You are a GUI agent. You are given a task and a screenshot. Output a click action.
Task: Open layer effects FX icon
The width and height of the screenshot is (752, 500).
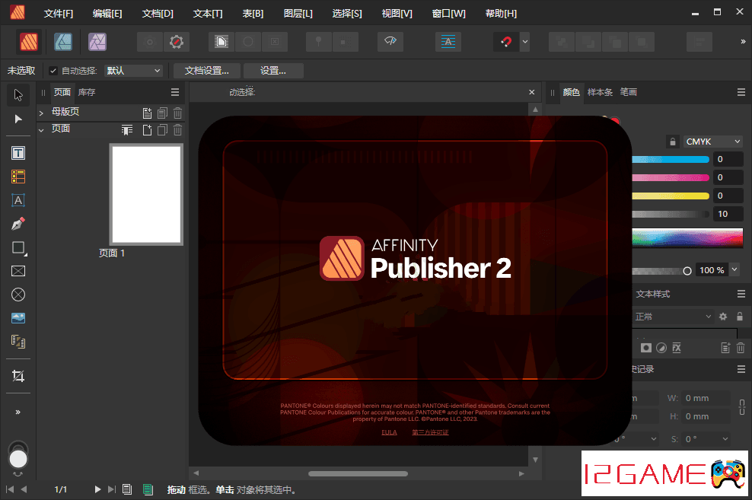click(x=677, y=348)
